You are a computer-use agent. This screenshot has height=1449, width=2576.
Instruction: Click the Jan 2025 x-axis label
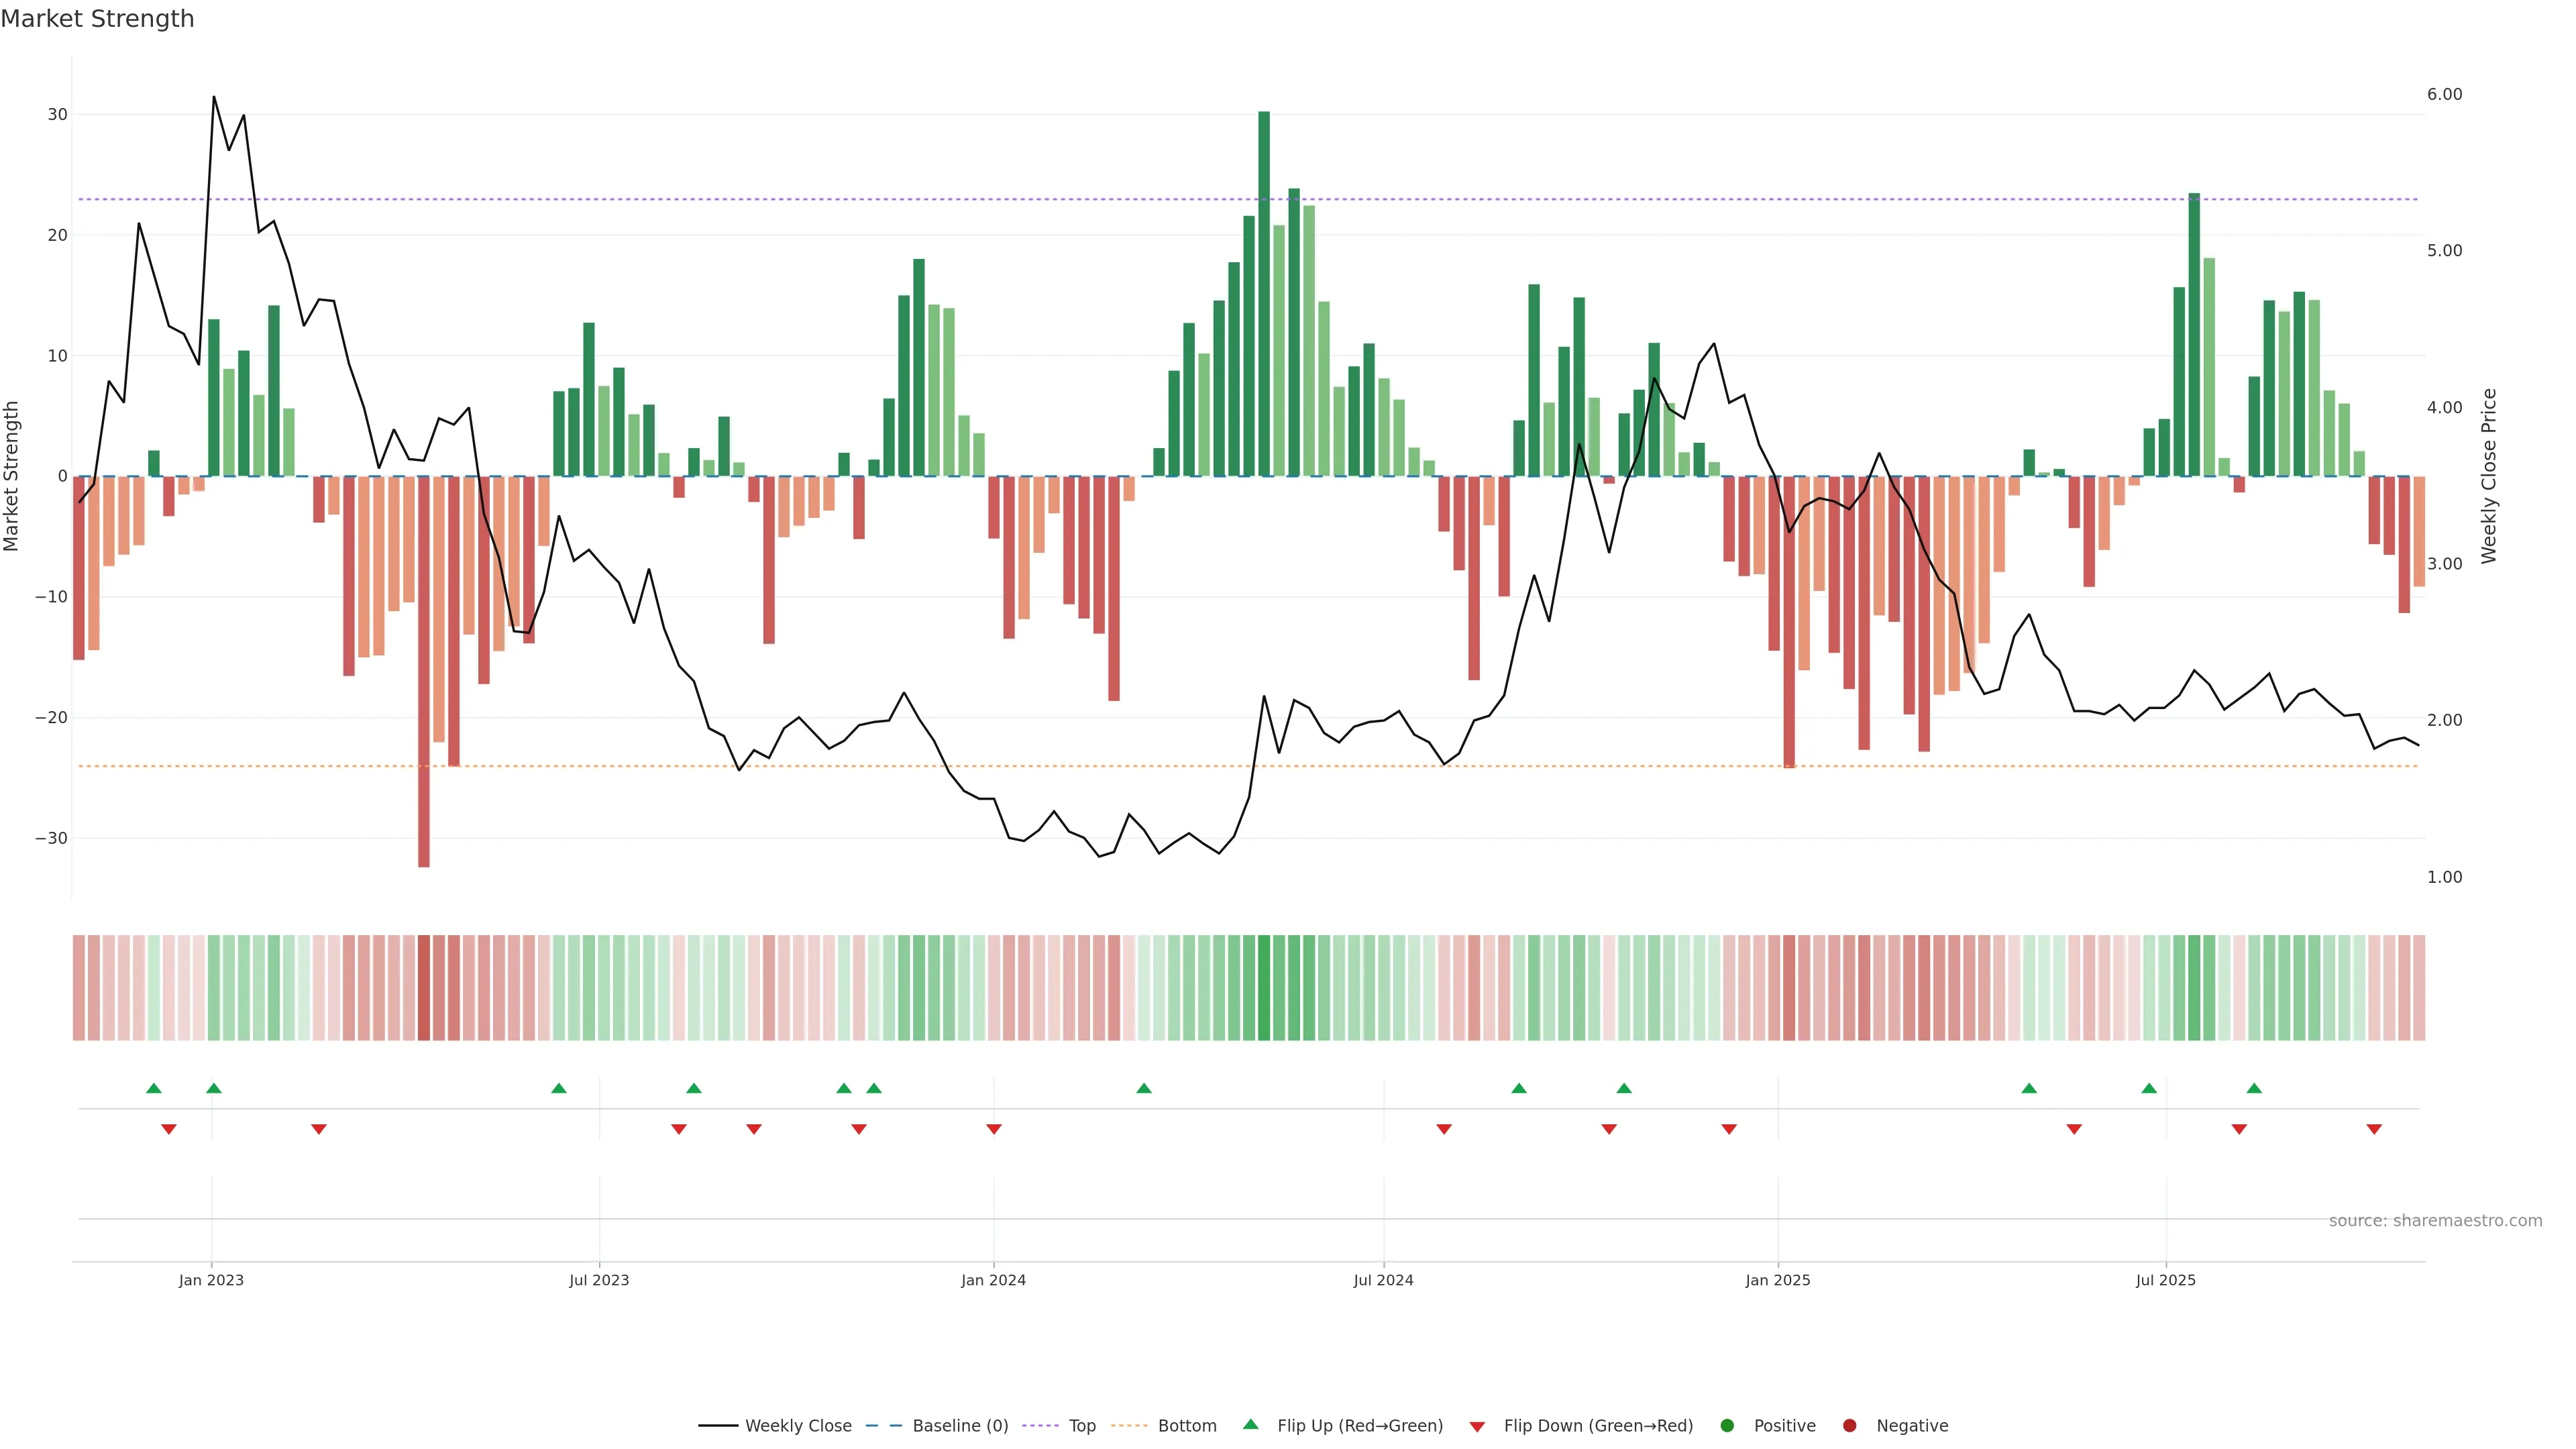point(1777,1280)
